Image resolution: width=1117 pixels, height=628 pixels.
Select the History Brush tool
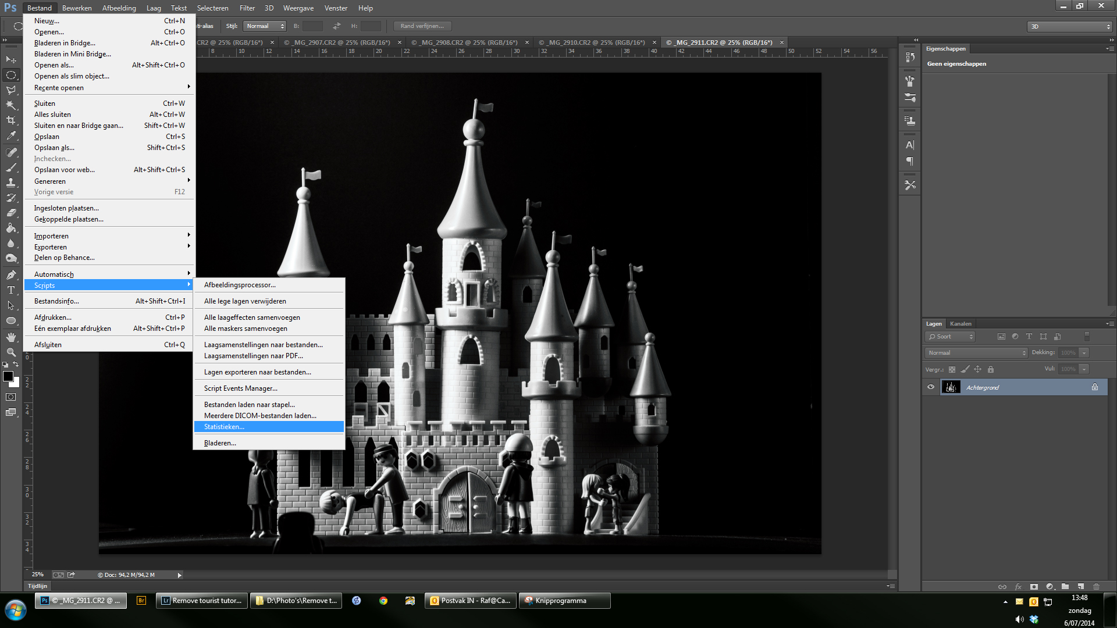pos(11,198)
